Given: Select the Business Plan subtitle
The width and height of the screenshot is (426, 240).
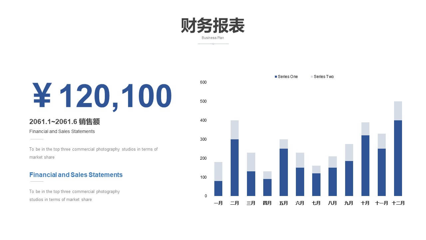Looking at the screenshot, I should (213, 38).
